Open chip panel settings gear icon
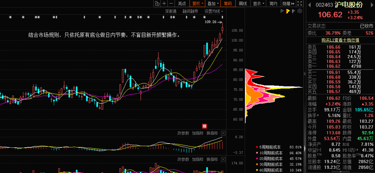 (300, 11)
